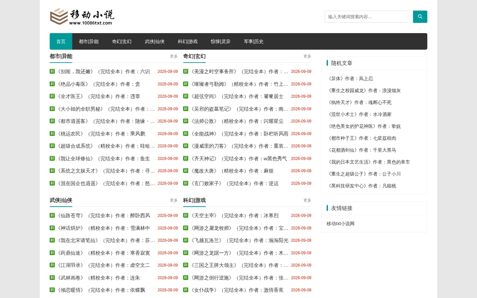Open the 都市|异能 navigation tab
Viewport: 477px width, 298px height.
click(89, 41)
